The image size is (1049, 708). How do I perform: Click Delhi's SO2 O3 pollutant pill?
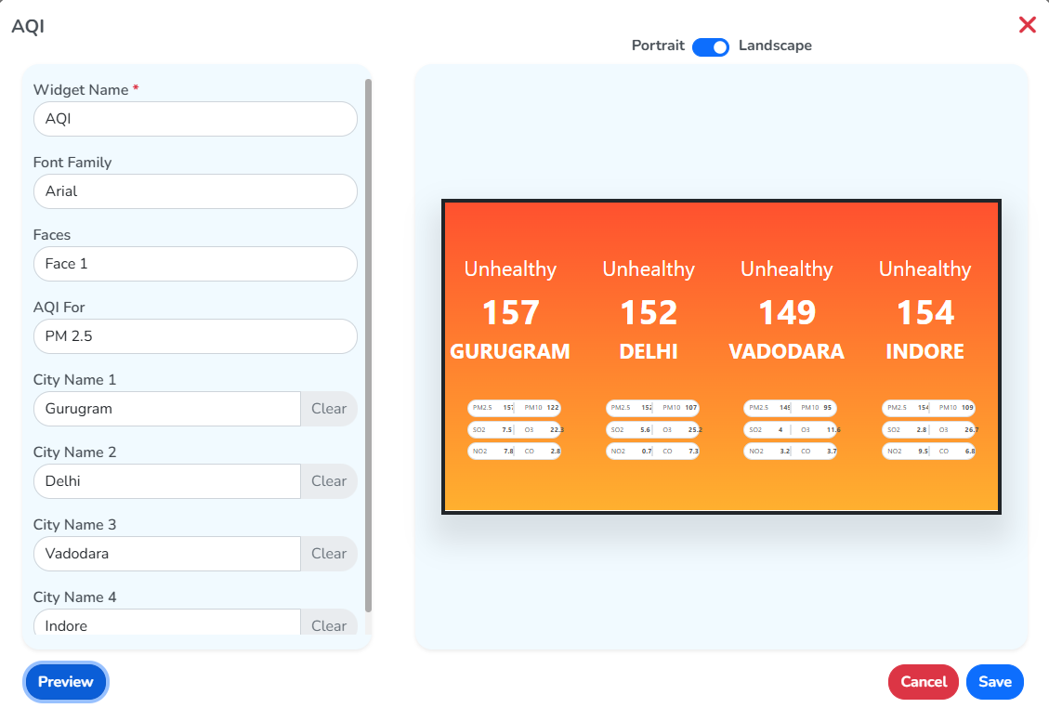[x=652, y=429]
